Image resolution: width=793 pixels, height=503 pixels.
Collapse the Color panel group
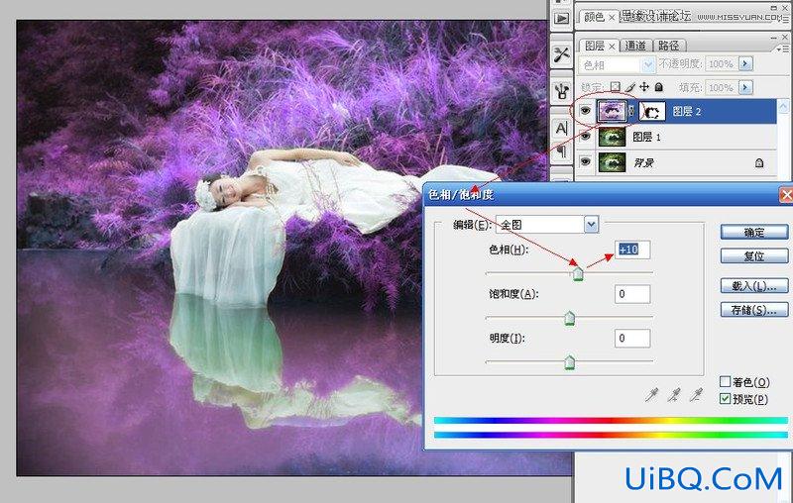774,8
